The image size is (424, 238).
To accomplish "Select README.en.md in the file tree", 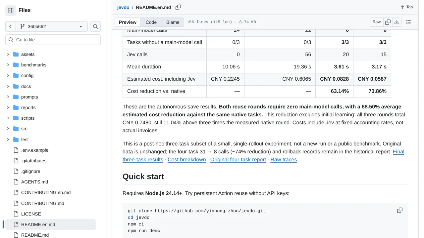I will pyautogui.click(x=50, y=224).
